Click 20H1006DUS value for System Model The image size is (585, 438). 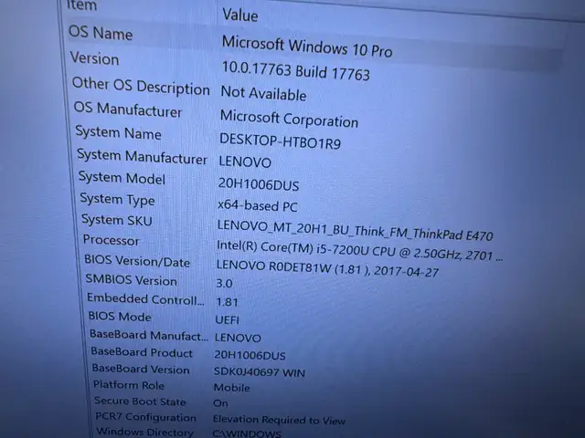pyautogui.click(x=259, y=184)
